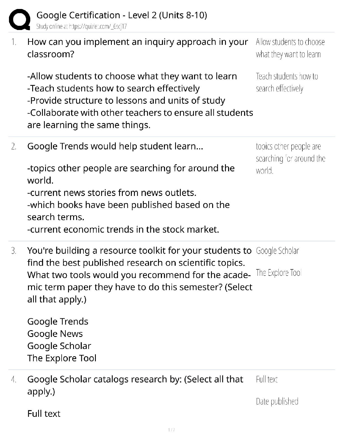Viewport: 343px width, 444px height.
Task: Click the Quizlet logo icon
Action: 20,19
